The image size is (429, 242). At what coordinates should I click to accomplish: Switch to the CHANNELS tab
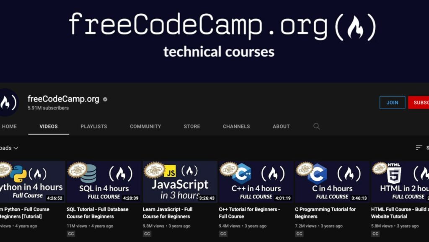[x=236, y=126]
